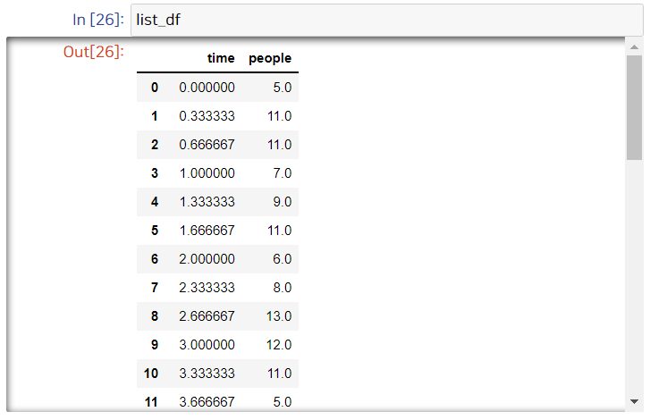The height and width of the screenshot is (420, 650).
Task: Click the output vertical scrollbar thumb
Action: (634, 107)
